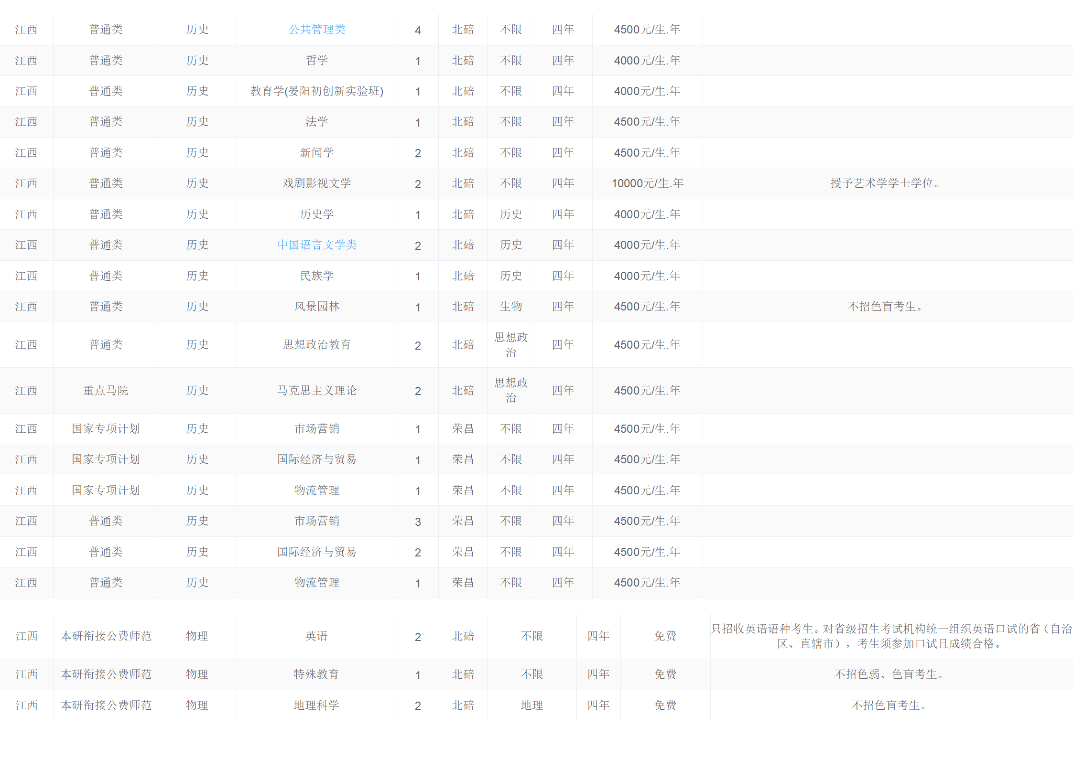1073x758 pixels.
Task: Select the 戏剧影视文学 major cell
Action: [x=317, y=183]
